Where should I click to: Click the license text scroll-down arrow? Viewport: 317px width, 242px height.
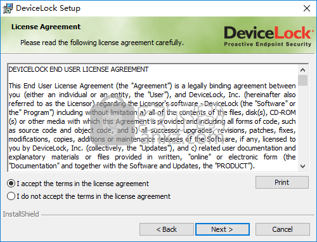[x=302, y=166]
